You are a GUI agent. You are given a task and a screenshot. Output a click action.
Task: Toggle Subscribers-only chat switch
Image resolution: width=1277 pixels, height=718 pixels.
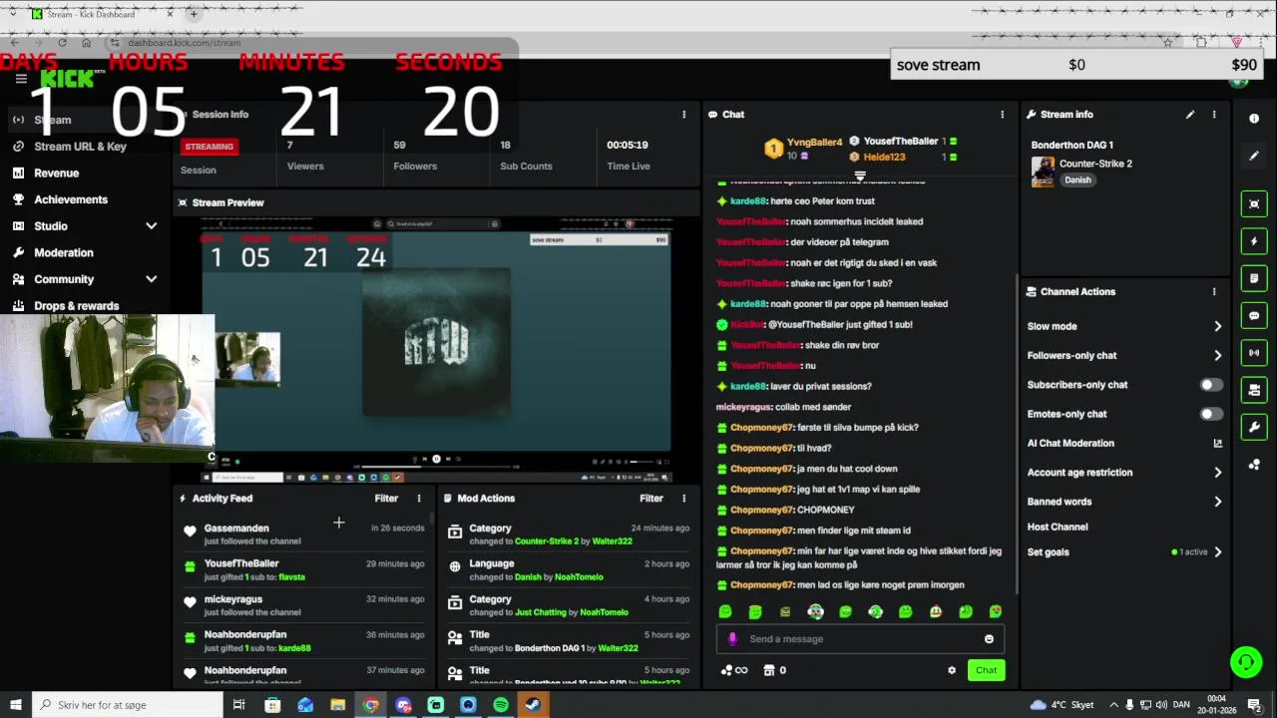click(1211, 385)
